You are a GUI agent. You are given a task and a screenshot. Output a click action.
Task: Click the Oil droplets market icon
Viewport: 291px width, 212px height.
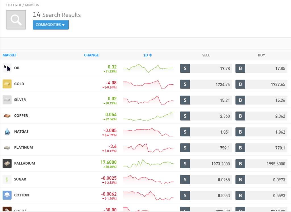[7, 68]
